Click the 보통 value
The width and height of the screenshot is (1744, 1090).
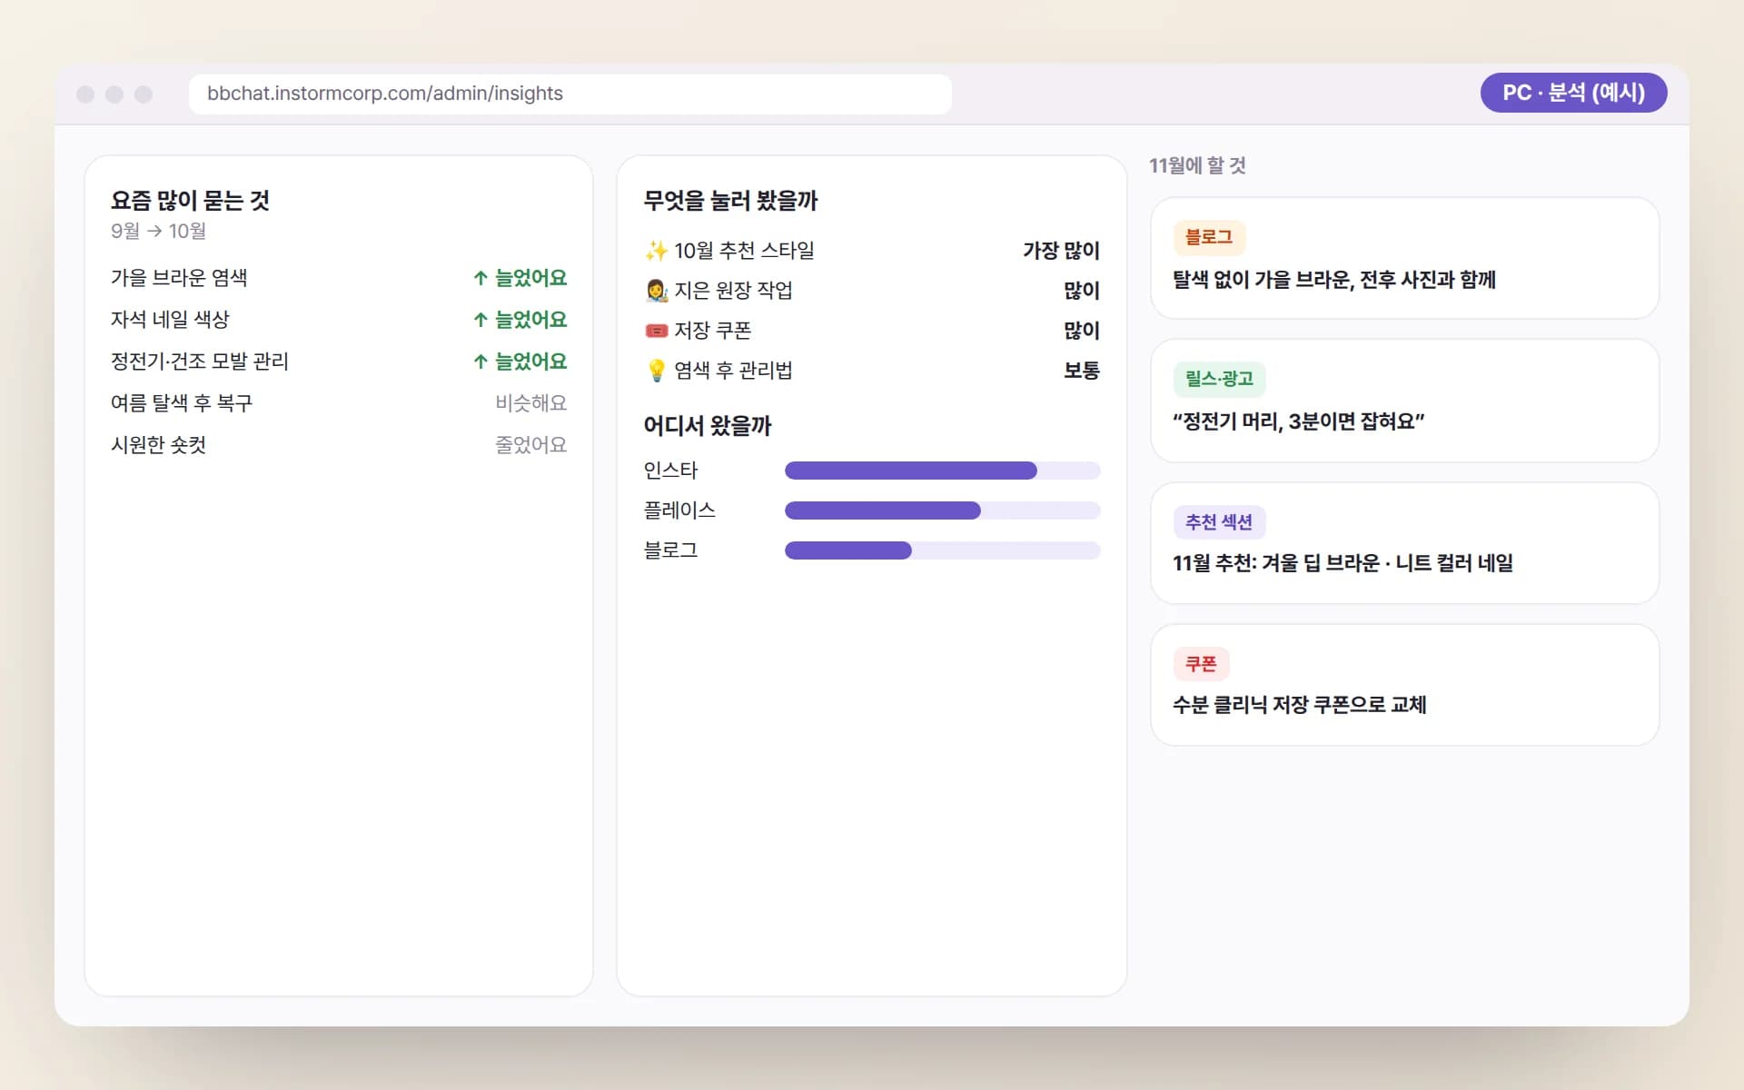1082,371
